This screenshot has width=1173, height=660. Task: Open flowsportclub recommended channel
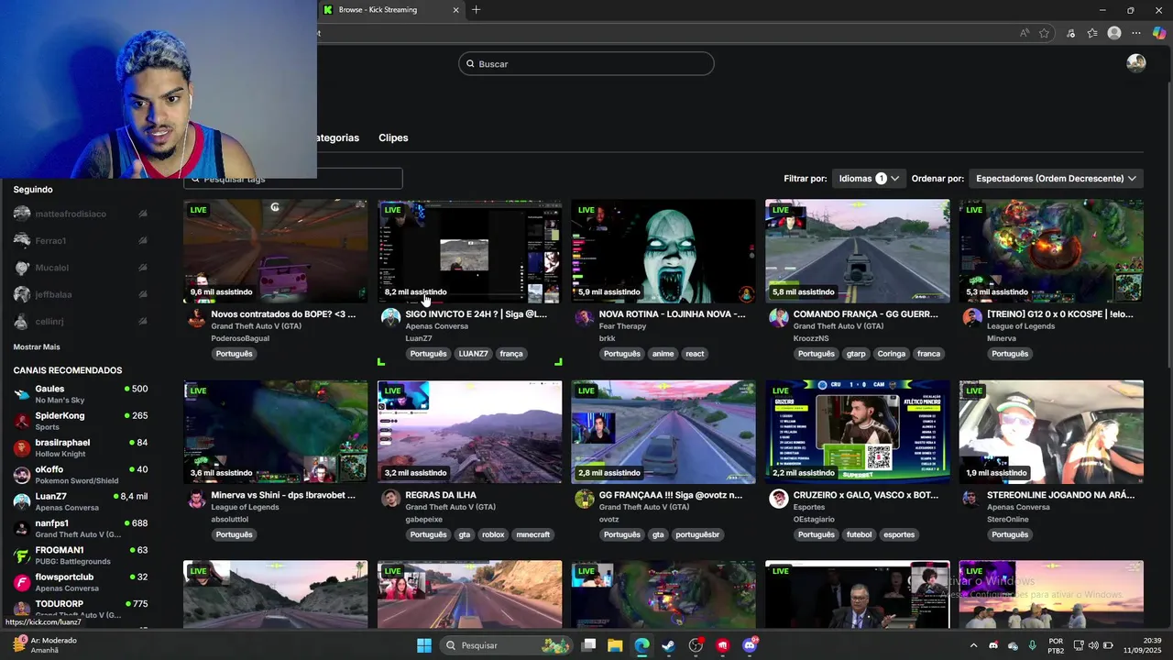tap(81, 582)
